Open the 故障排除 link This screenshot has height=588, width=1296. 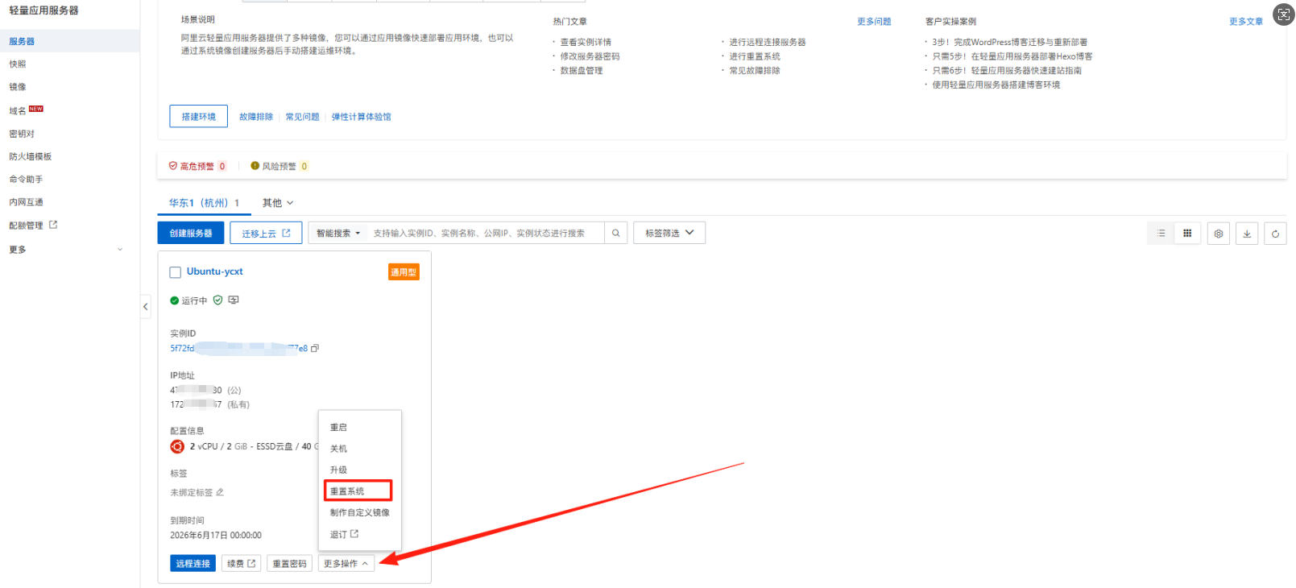point(256,117)
